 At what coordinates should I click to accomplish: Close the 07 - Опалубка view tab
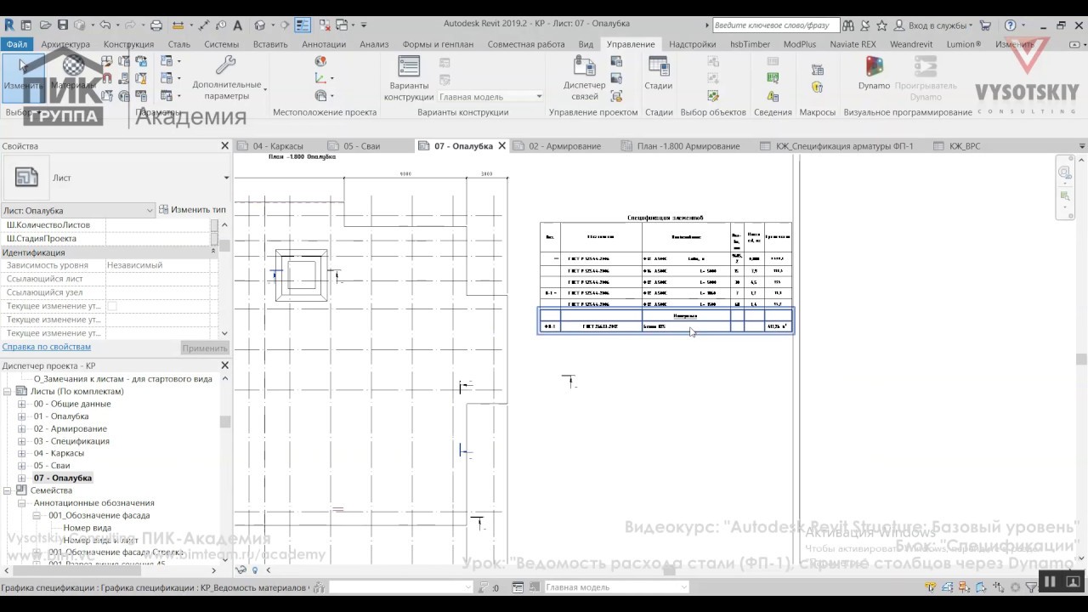click(501, 146)
